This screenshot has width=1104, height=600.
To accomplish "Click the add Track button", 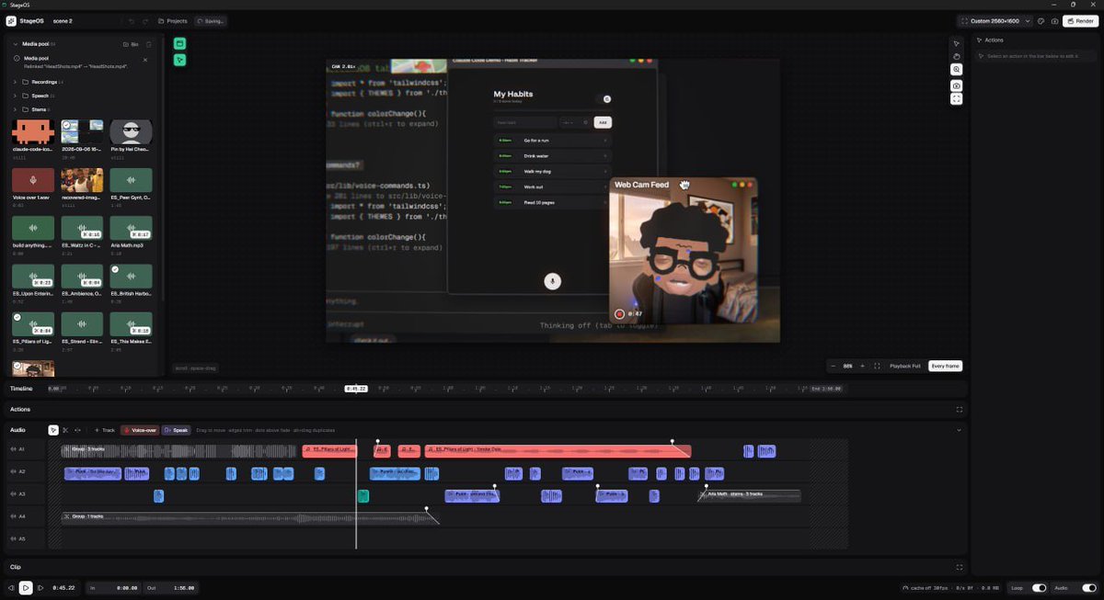I will 105,430.
